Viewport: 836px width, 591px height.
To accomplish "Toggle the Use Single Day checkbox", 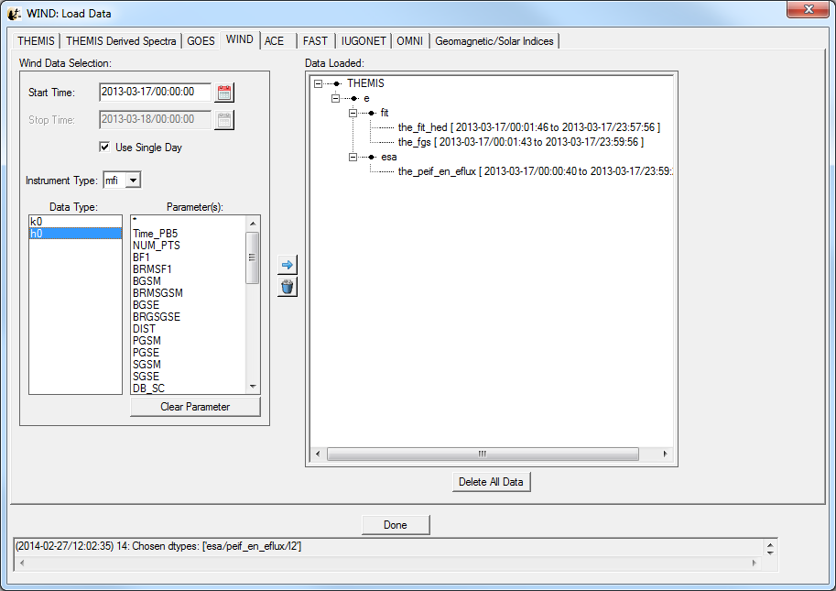I will coord(105,148).
